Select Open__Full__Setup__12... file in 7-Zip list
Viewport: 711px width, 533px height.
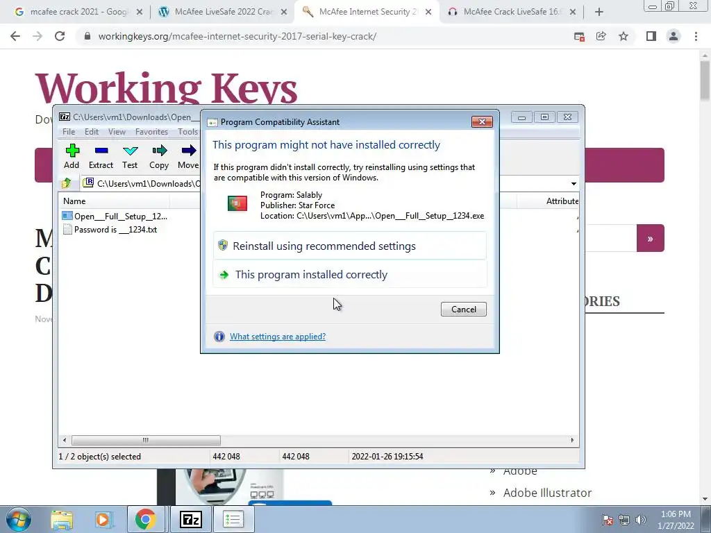tap(115, 217)
